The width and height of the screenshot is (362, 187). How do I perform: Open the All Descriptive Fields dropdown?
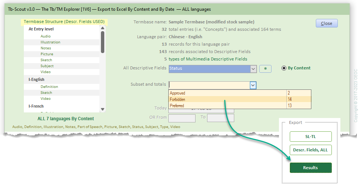(x=253, y=69)
